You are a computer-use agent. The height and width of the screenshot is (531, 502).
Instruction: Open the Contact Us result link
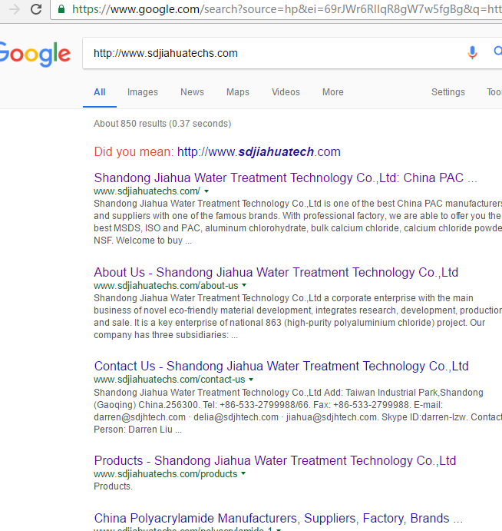pyautogui.click(x=282, y=366)
